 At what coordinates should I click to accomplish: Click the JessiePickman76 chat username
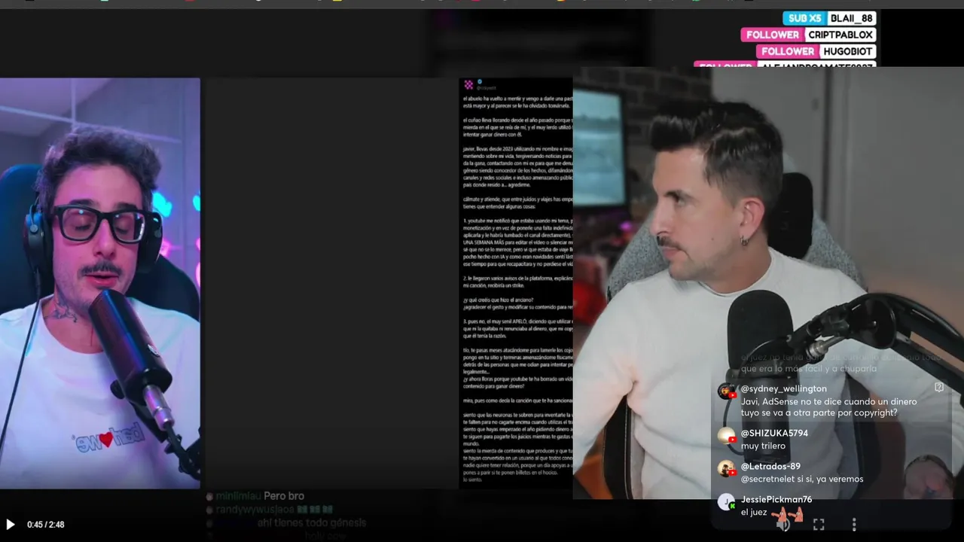[776, 499]
